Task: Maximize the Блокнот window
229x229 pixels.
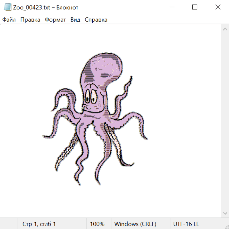Action: [195, 7]
